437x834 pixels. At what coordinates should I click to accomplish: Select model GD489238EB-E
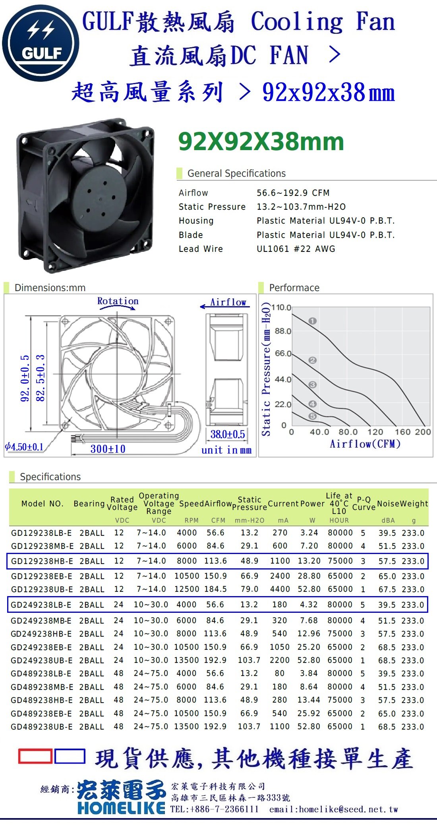41,714
